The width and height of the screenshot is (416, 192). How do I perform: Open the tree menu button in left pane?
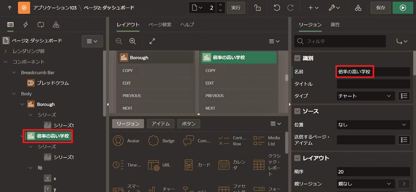point(92,41)
